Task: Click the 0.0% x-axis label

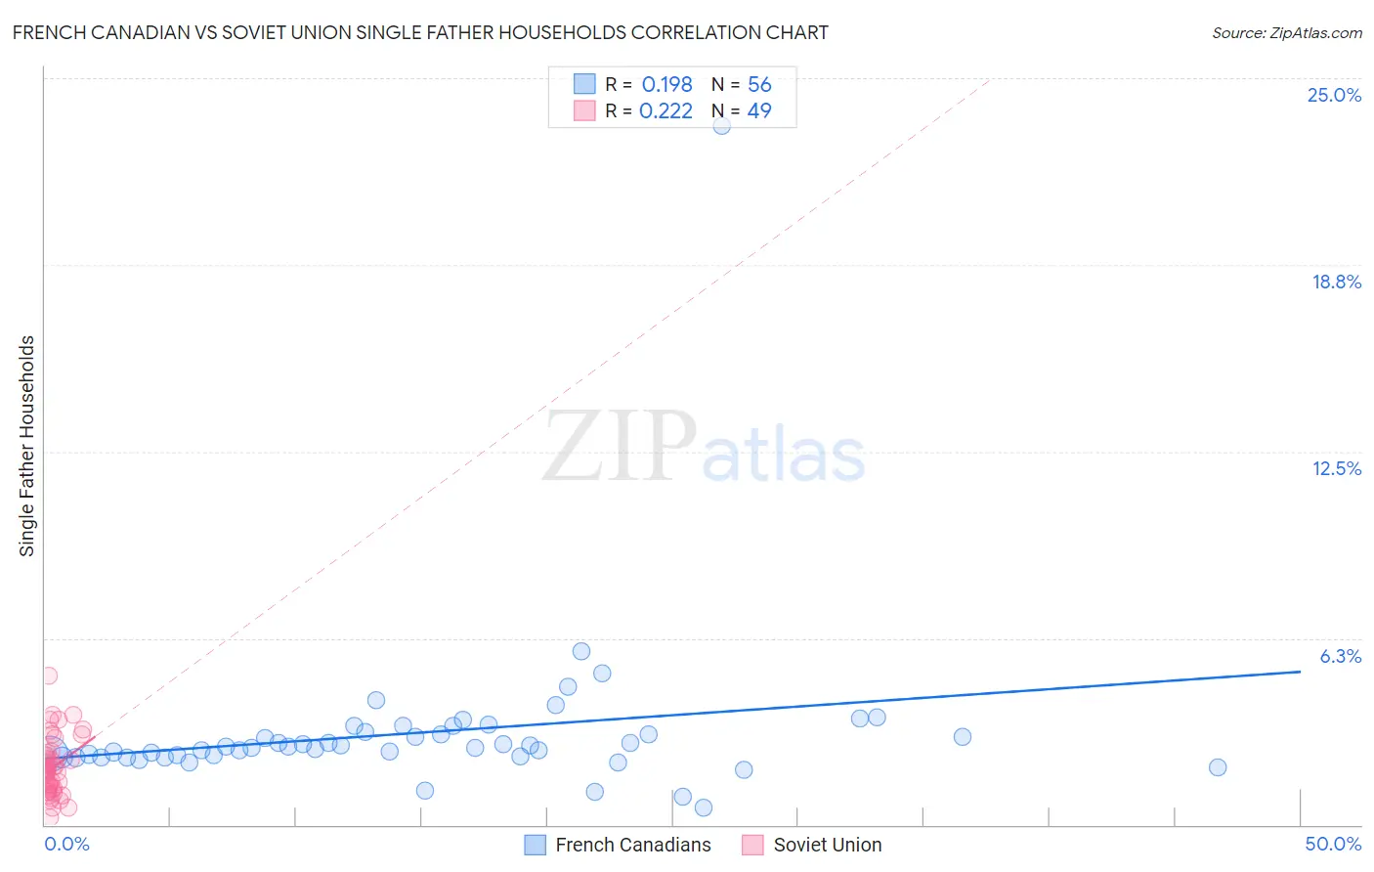Action: click(66, 844)
